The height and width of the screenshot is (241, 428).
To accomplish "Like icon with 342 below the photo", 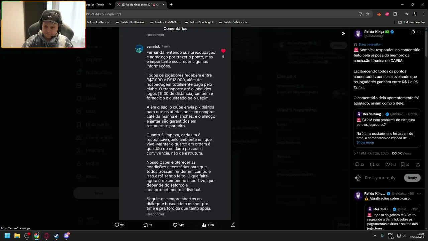I will (178, 225).
